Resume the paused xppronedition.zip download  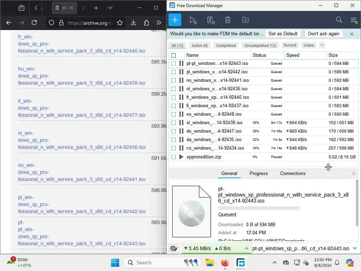coord(181,157)
